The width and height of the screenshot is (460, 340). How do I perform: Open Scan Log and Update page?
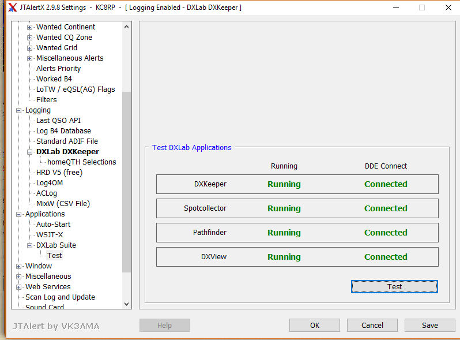[60, 297]
